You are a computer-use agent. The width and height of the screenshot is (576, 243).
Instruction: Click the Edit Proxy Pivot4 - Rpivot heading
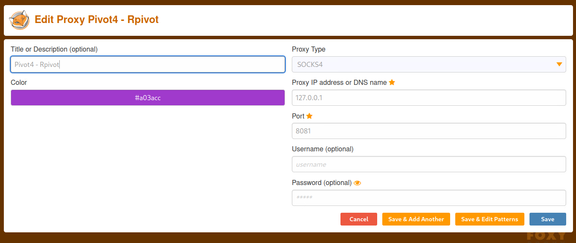pyautogui.click(x=96, y=20)
